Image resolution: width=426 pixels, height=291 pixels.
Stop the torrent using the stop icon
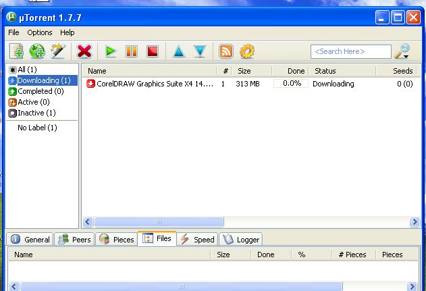click(152, 51)
